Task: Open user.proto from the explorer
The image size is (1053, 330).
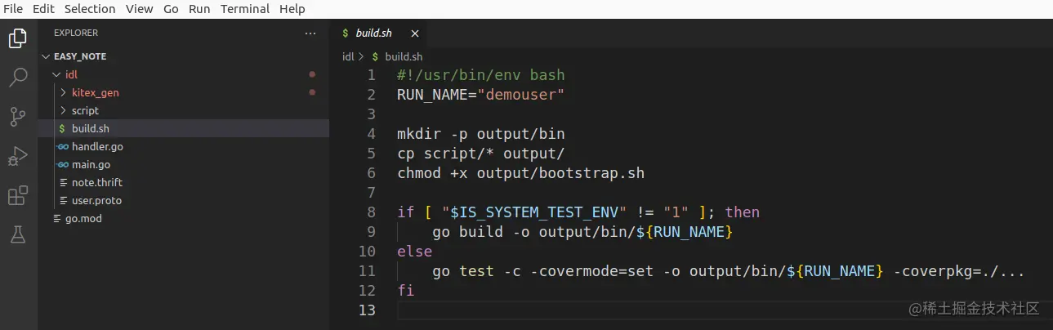Action: click(x=184, y=201)
